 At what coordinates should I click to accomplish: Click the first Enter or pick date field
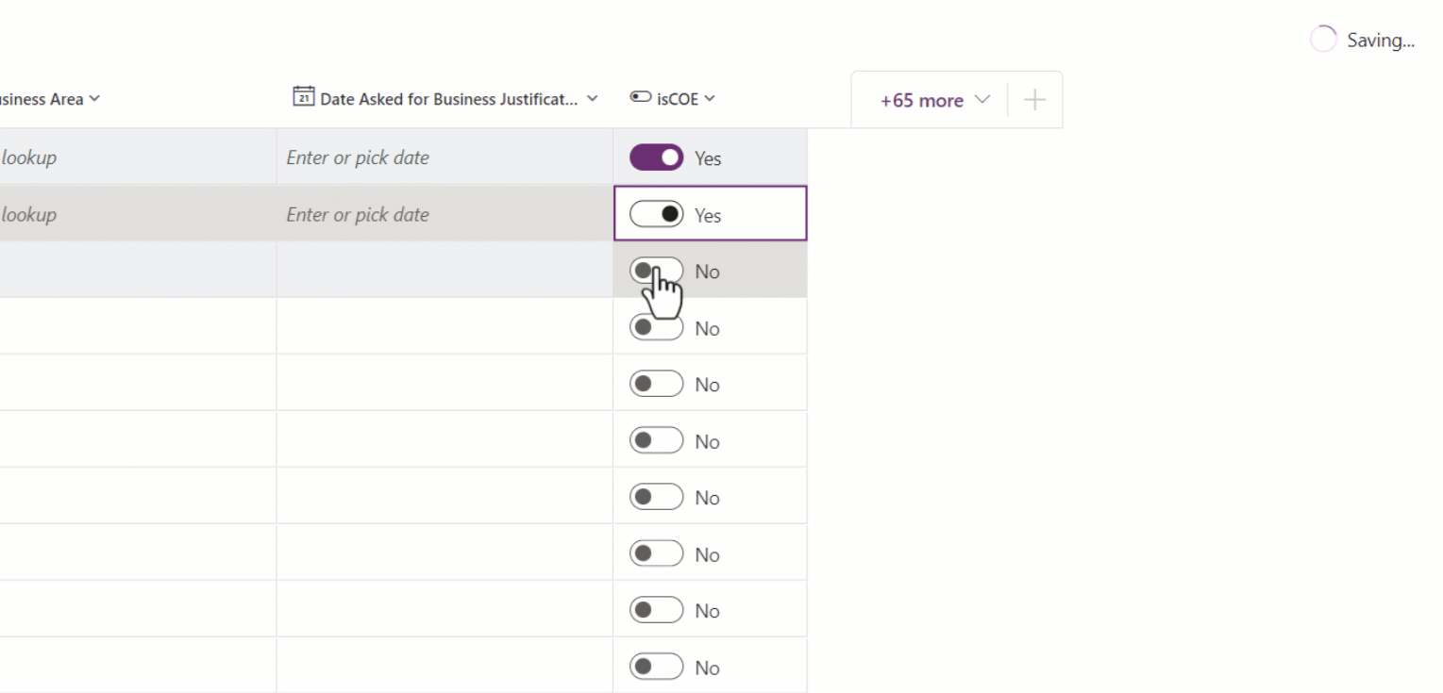(x=359, y=157)
